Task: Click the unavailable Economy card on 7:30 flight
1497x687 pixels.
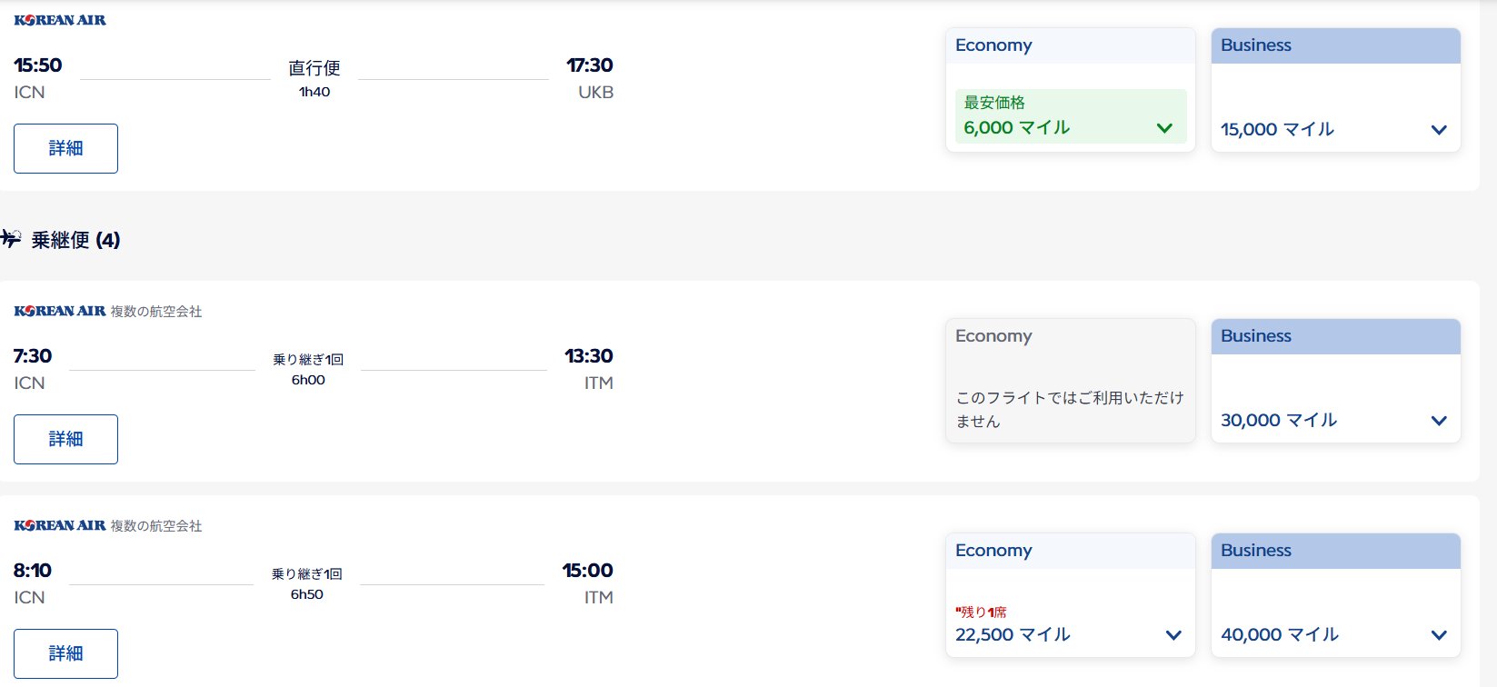Action: click(x=1071, y=381)
